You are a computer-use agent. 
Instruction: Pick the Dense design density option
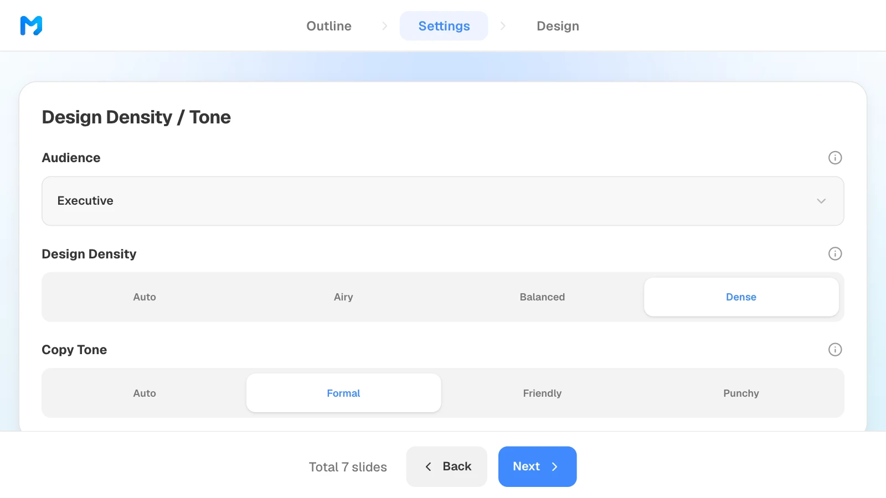[741, 297]
